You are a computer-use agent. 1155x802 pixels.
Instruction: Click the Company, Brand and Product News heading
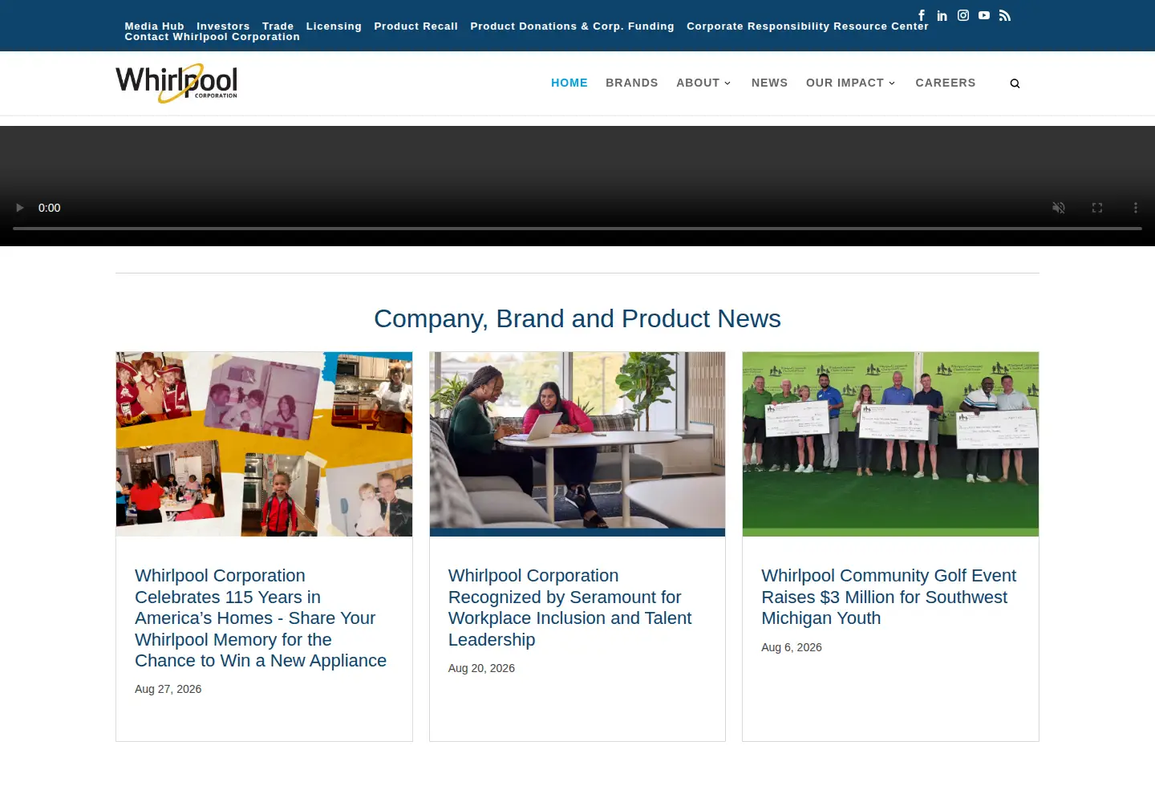577,318
